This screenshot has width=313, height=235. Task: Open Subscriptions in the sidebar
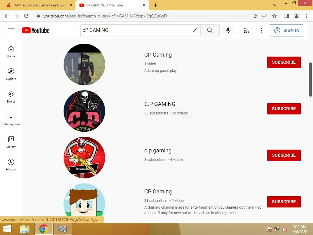tap(11, 120)
